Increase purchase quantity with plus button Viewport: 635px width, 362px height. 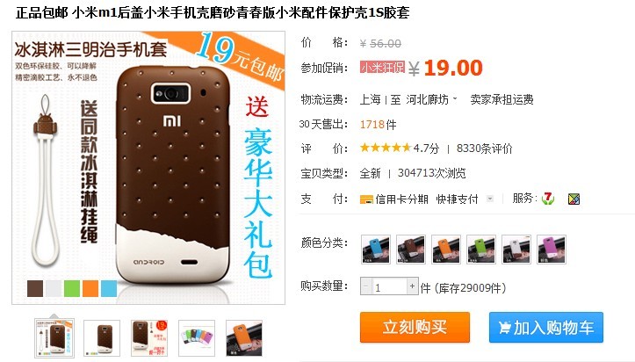click(x=412, y=286)
